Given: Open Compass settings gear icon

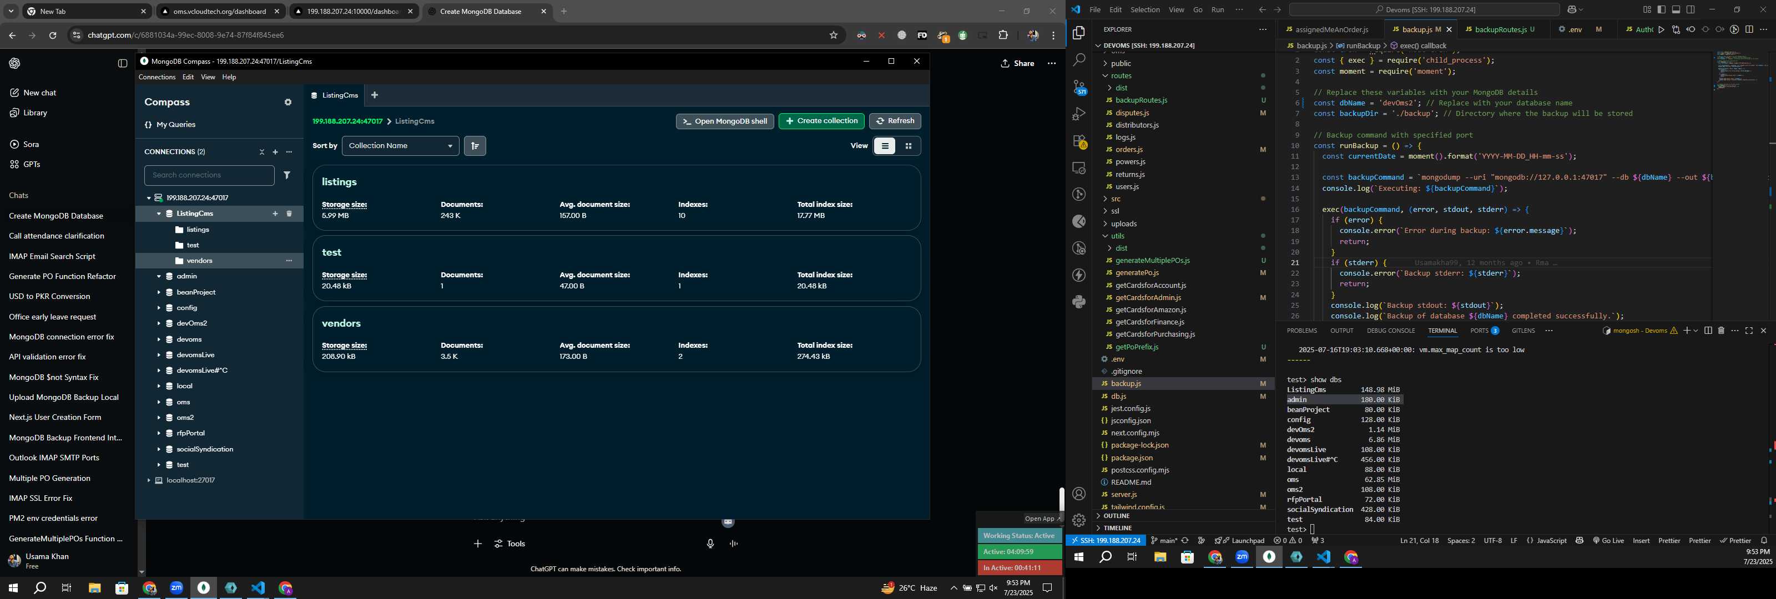Looking at the screenshot, I should click(288, 103).
